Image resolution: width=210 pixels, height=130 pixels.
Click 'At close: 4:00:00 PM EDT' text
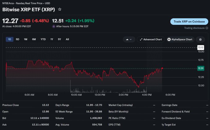click(x=17, y=26)
